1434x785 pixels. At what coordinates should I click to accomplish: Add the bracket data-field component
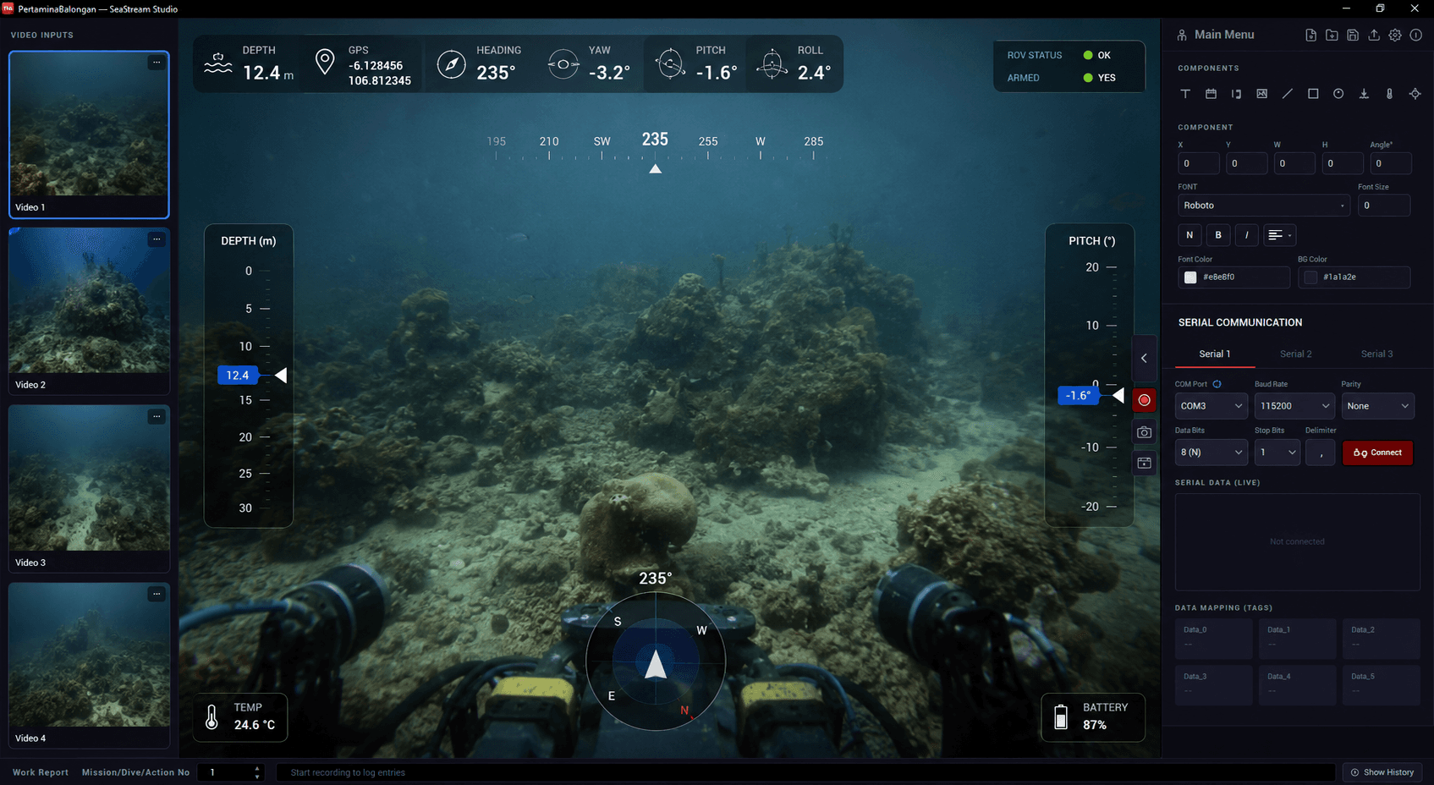coord(1236,94)
